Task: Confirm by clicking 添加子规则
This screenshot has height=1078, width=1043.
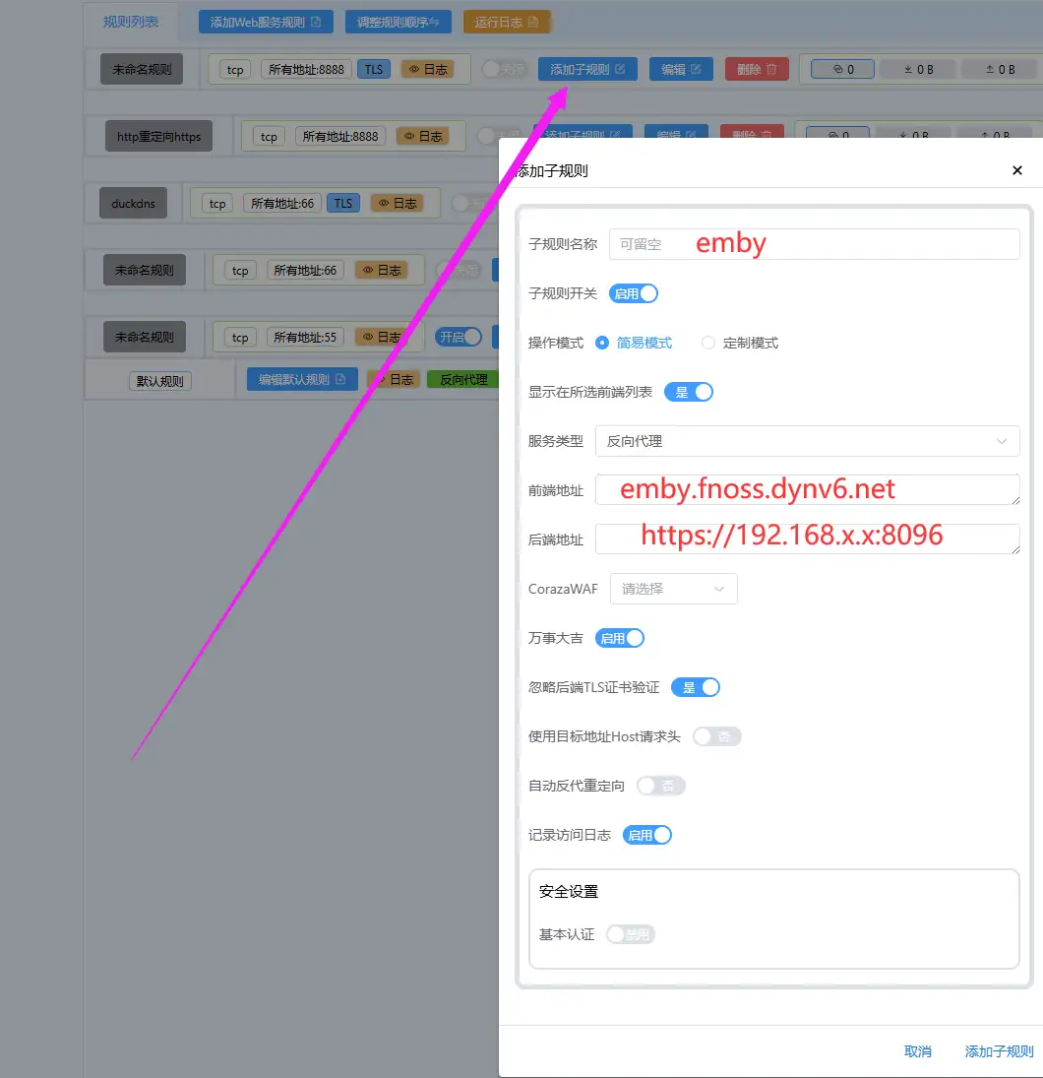Action: pyautogui.click(x=998, y=1051)
